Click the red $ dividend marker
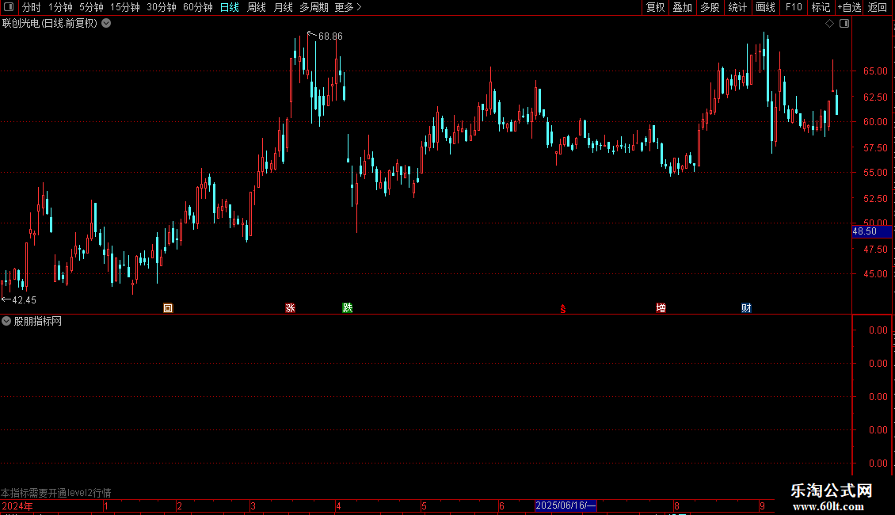This screenshot has width=895, height=515. (x=563, y=309)
